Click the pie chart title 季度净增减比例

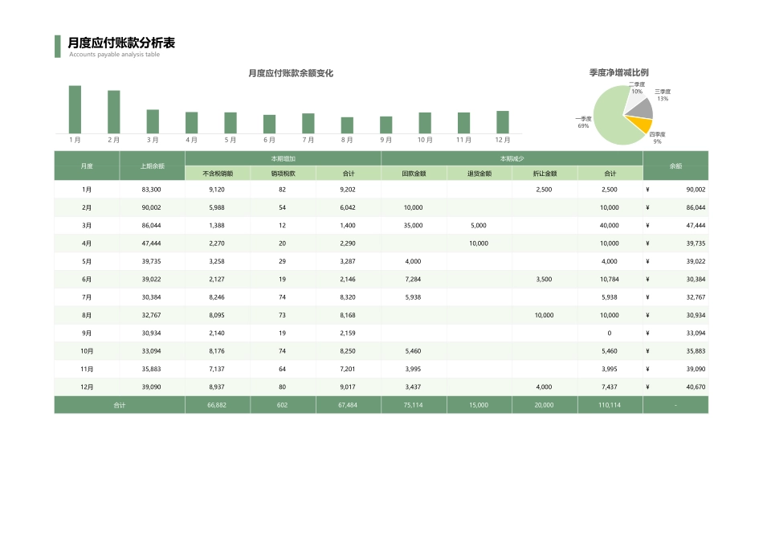click(x=619, y=71)
